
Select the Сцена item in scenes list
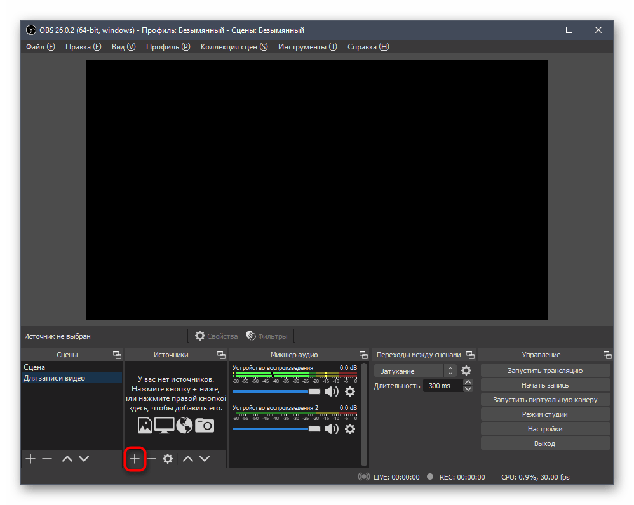72,367
